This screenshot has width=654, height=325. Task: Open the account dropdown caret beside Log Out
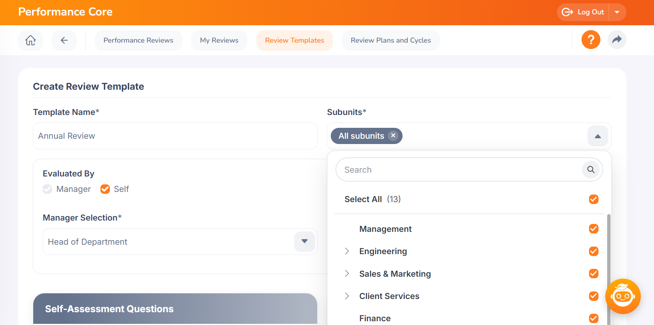click(617, 12)
